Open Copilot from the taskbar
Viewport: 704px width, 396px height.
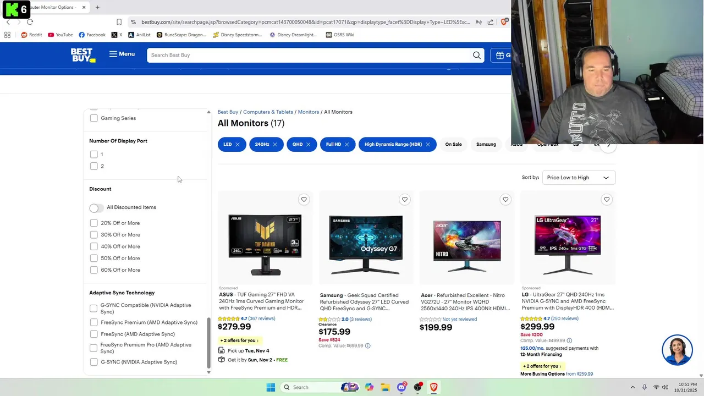coord(369,387)
